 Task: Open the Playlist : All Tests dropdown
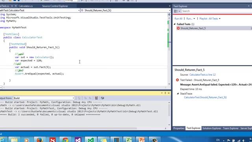(x=210, y=19)
